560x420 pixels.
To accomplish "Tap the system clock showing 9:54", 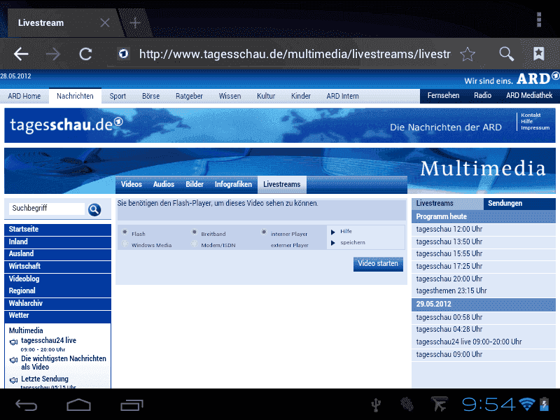I will pos(489,405).
